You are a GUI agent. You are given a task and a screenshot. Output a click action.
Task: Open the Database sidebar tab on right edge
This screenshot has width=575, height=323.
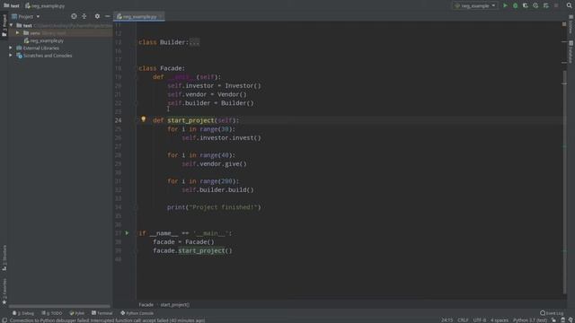[x=571, y=51]
